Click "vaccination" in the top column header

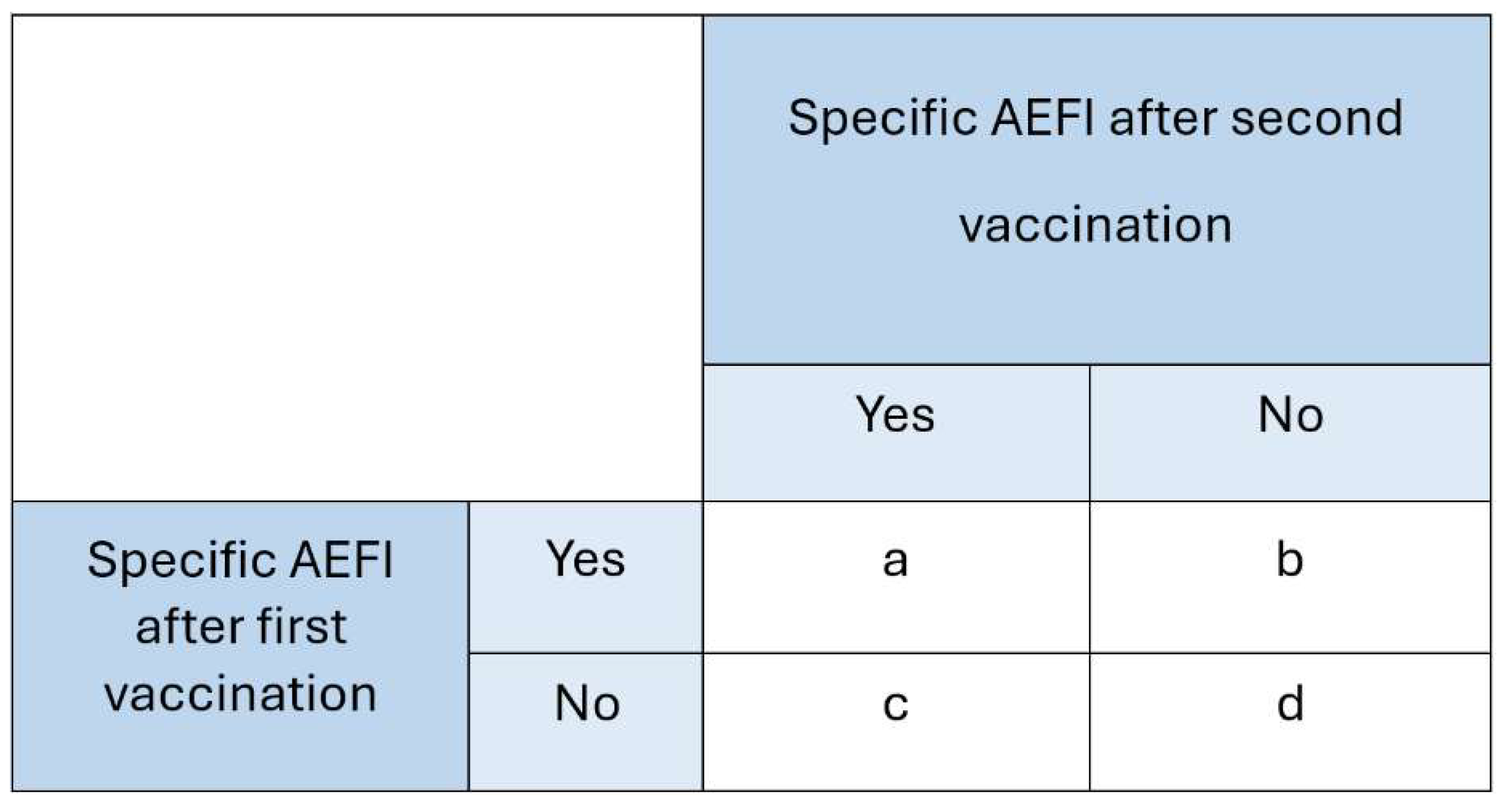pyautogui.click(x=1095, y=225)
